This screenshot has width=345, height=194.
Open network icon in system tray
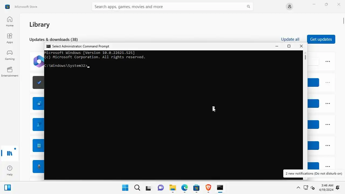(306, 188)
